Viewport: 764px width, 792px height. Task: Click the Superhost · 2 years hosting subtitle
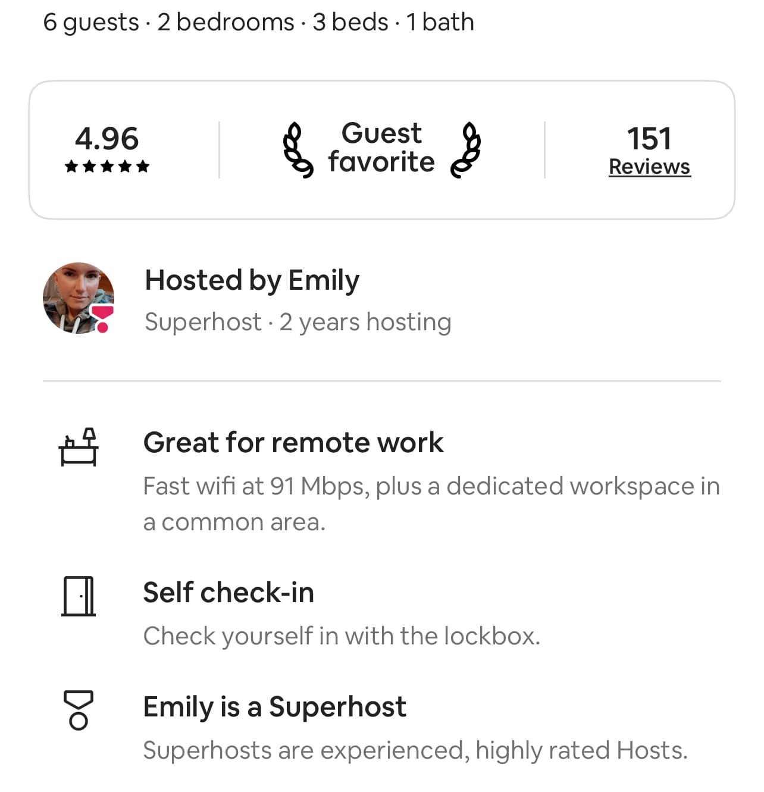coord(298,322)
